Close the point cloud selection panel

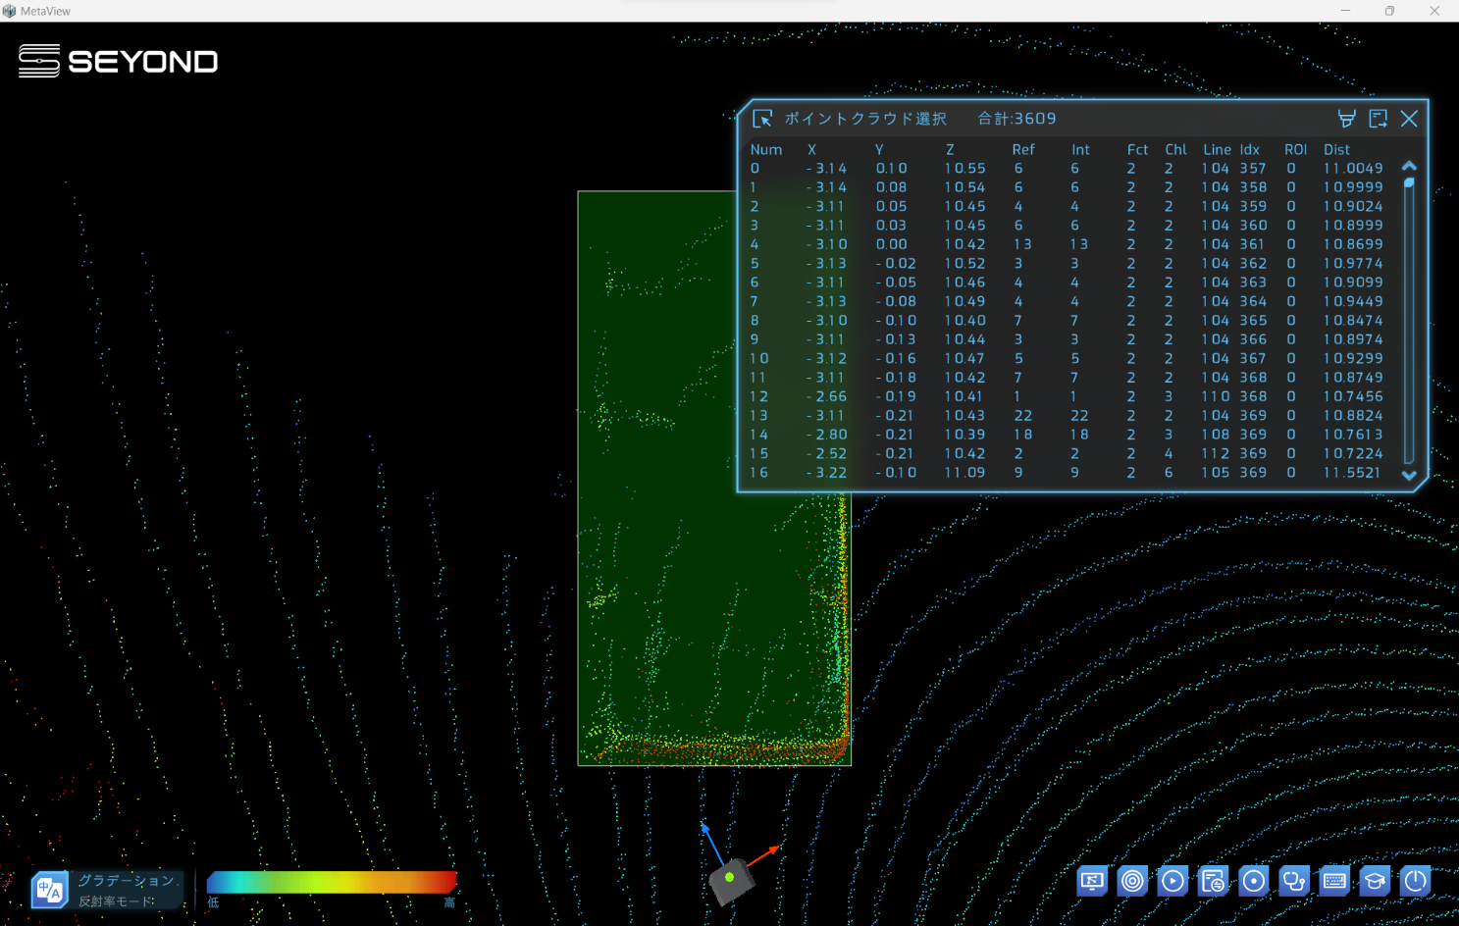click(x=1409, y=119)
